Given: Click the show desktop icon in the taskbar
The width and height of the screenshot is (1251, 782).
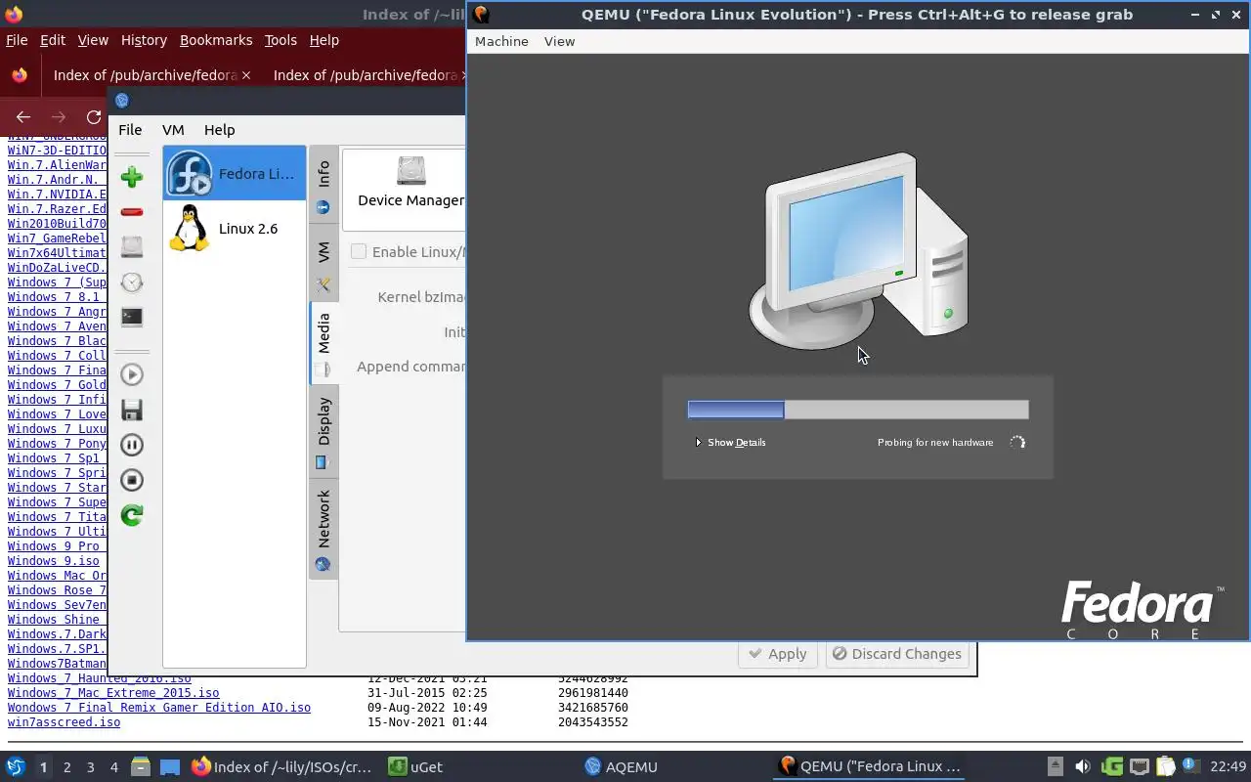Looking at the screenshot, I should coord(170,767).
